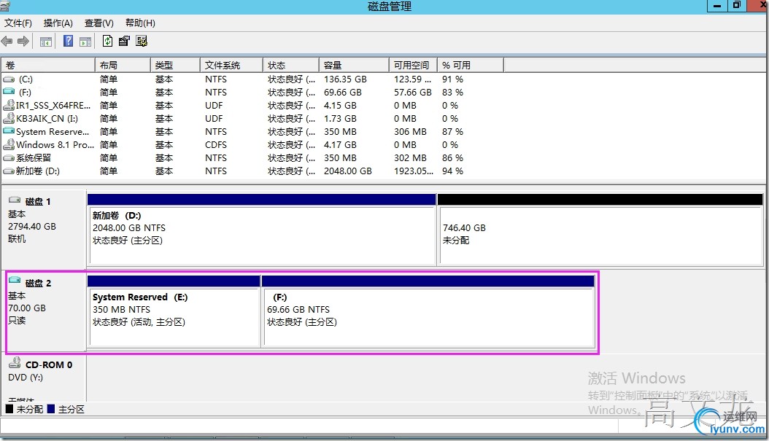Click the 94 % available cell
This screenshot has width=769, height=441.
click(452, 171)
